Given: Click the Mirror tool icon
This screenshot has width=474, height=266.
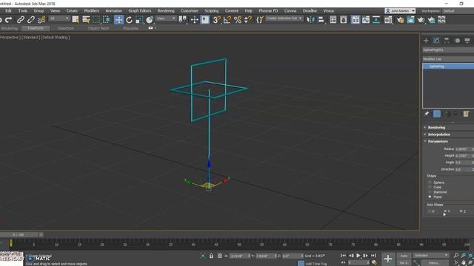Looking at the screenshot, I should click(x=310, y=20).
